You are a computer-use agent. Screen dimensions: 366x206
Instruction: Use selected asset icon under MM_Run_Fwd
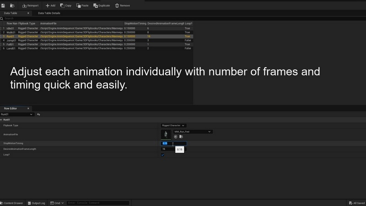click(x=176, y=136)
